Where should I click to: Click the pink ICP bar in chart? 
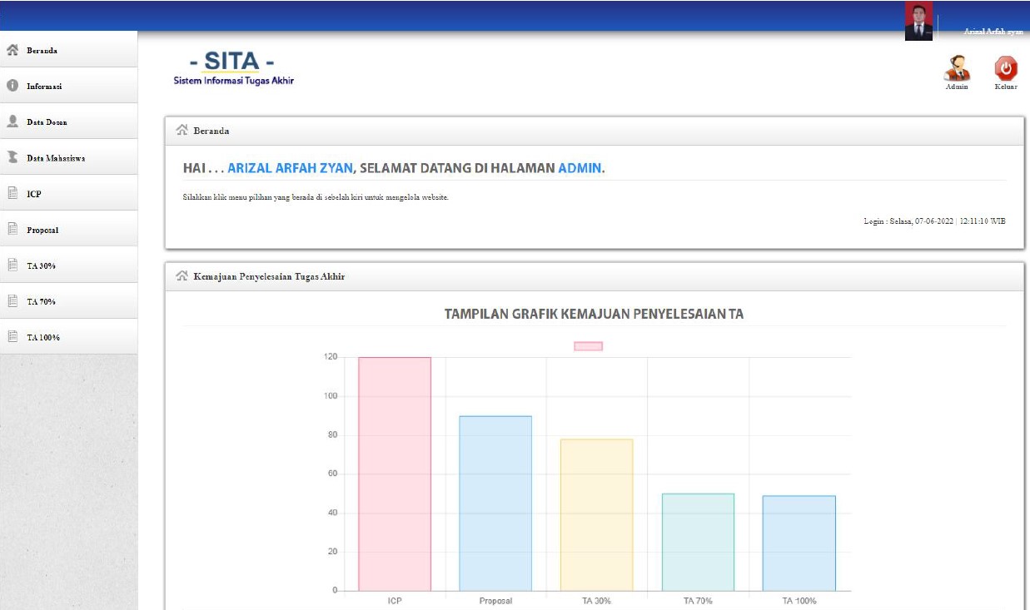click(395, 474)
